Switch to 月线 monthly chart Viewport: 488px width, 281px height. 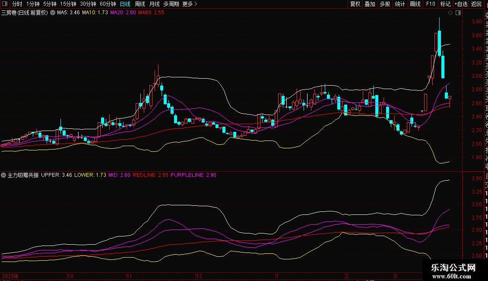[x=154, y=4]
